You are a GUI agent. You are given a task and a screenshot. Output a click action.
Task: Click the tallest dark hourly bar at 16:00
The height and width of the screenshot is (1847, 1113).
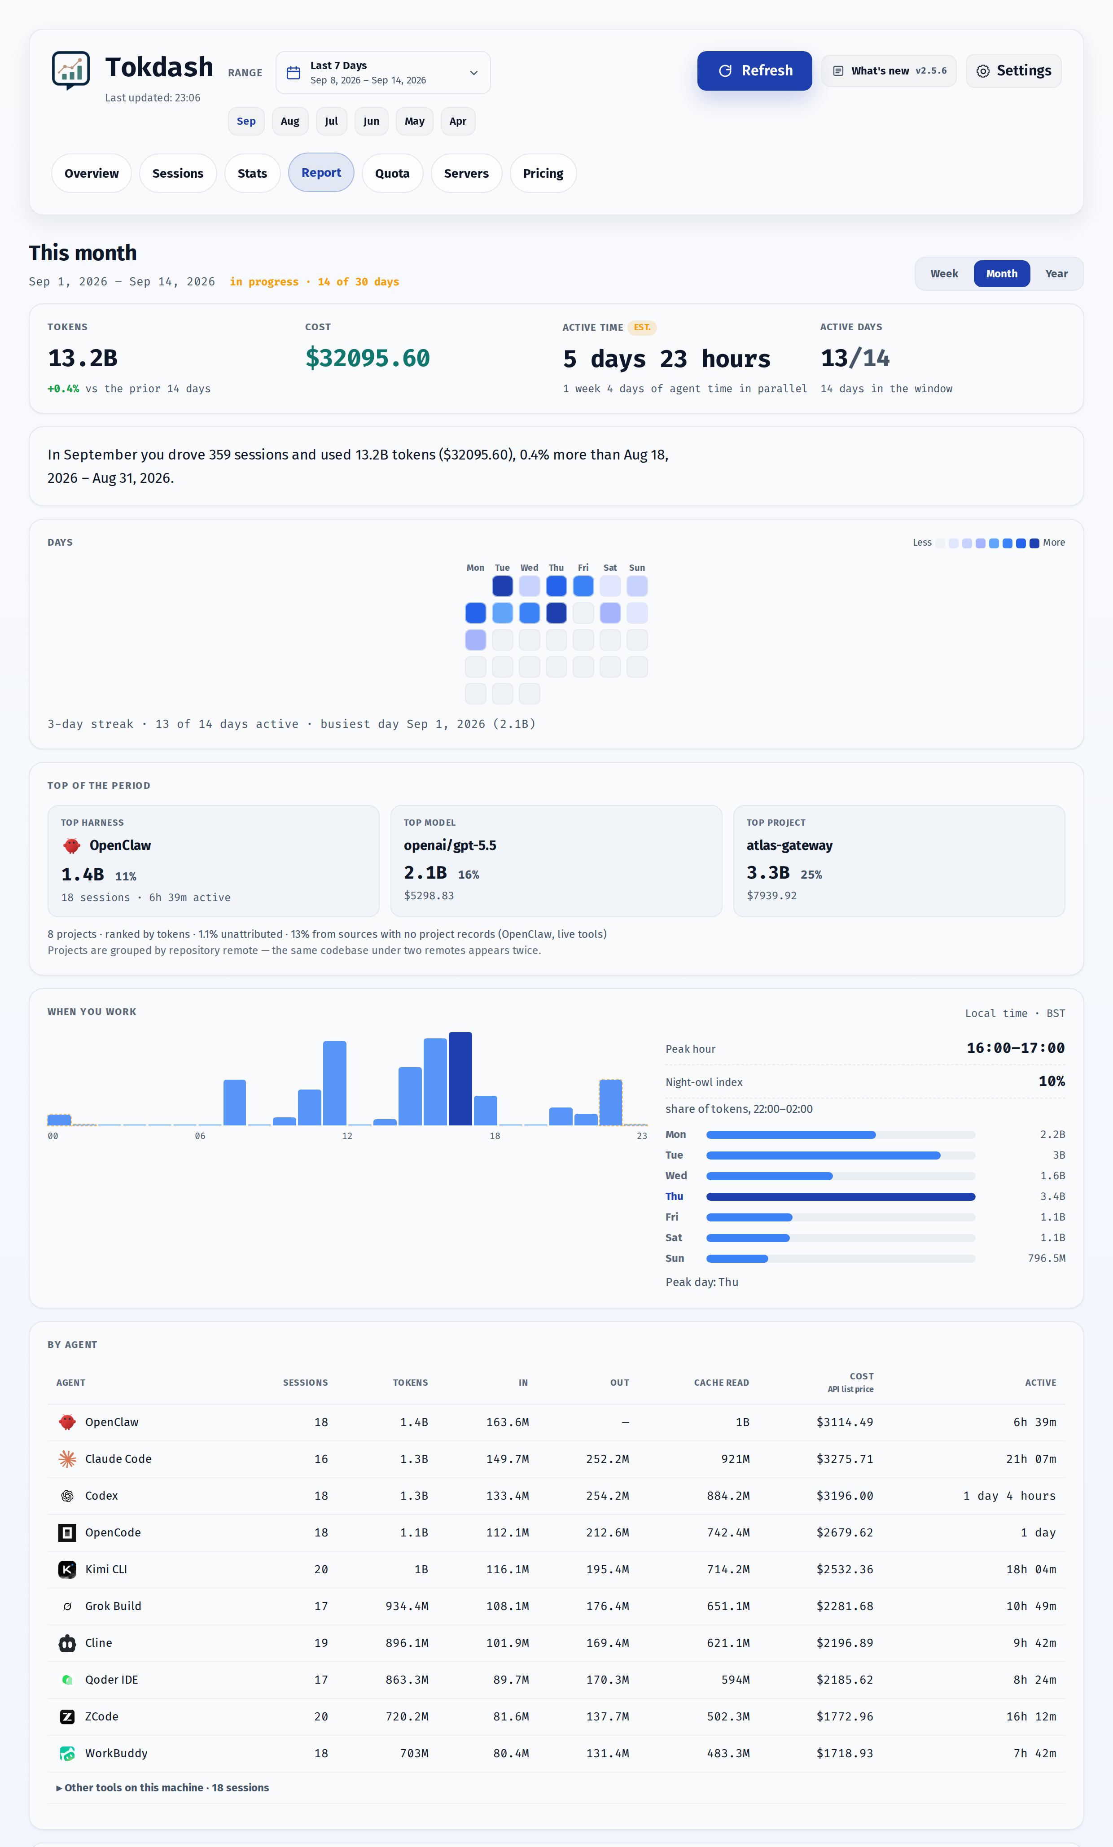(x=460, y=1079)
